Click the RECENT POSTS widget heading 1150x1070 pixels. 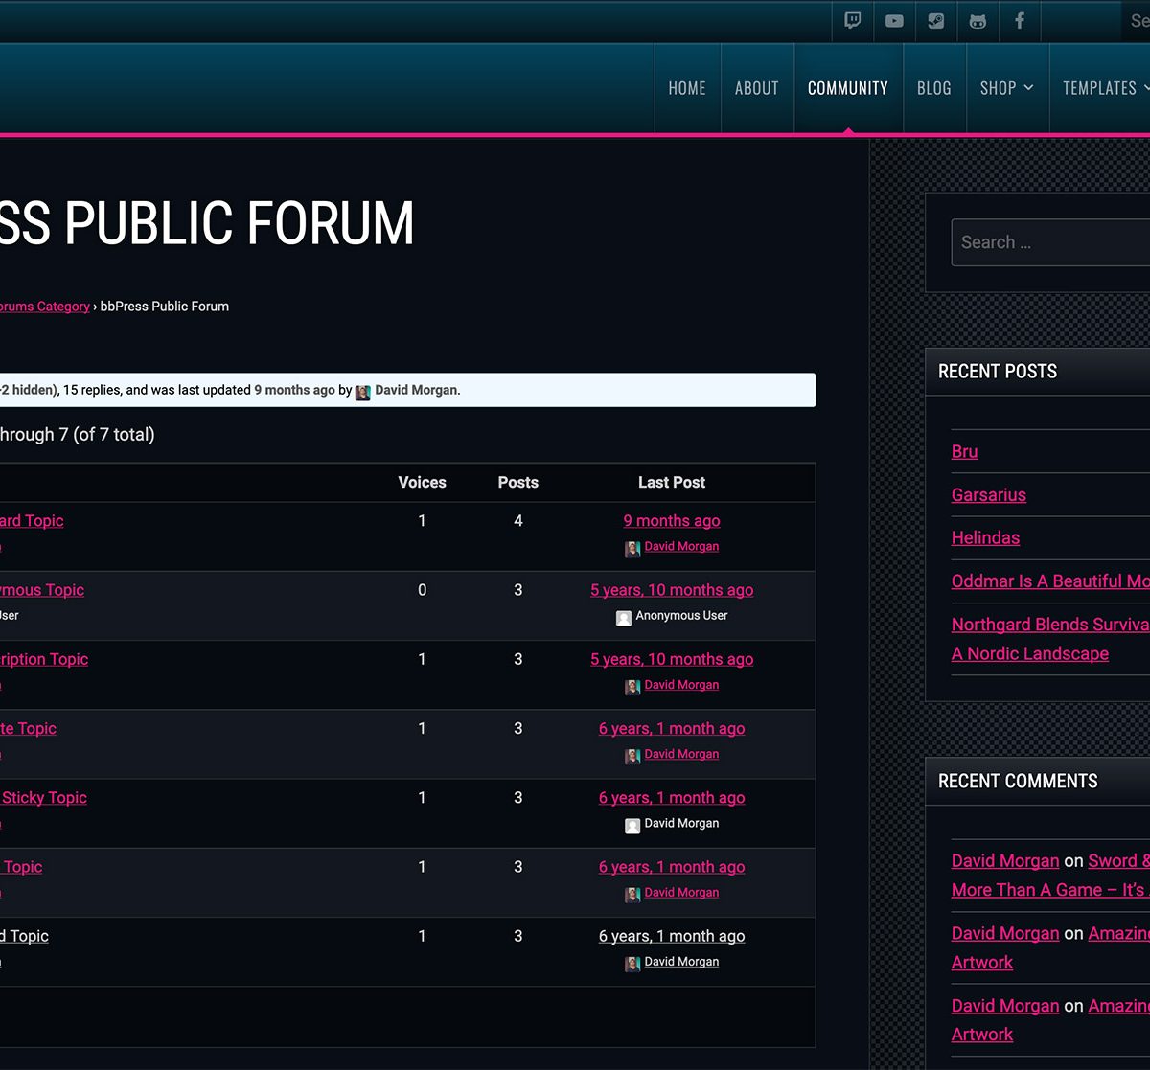point(998,372)
